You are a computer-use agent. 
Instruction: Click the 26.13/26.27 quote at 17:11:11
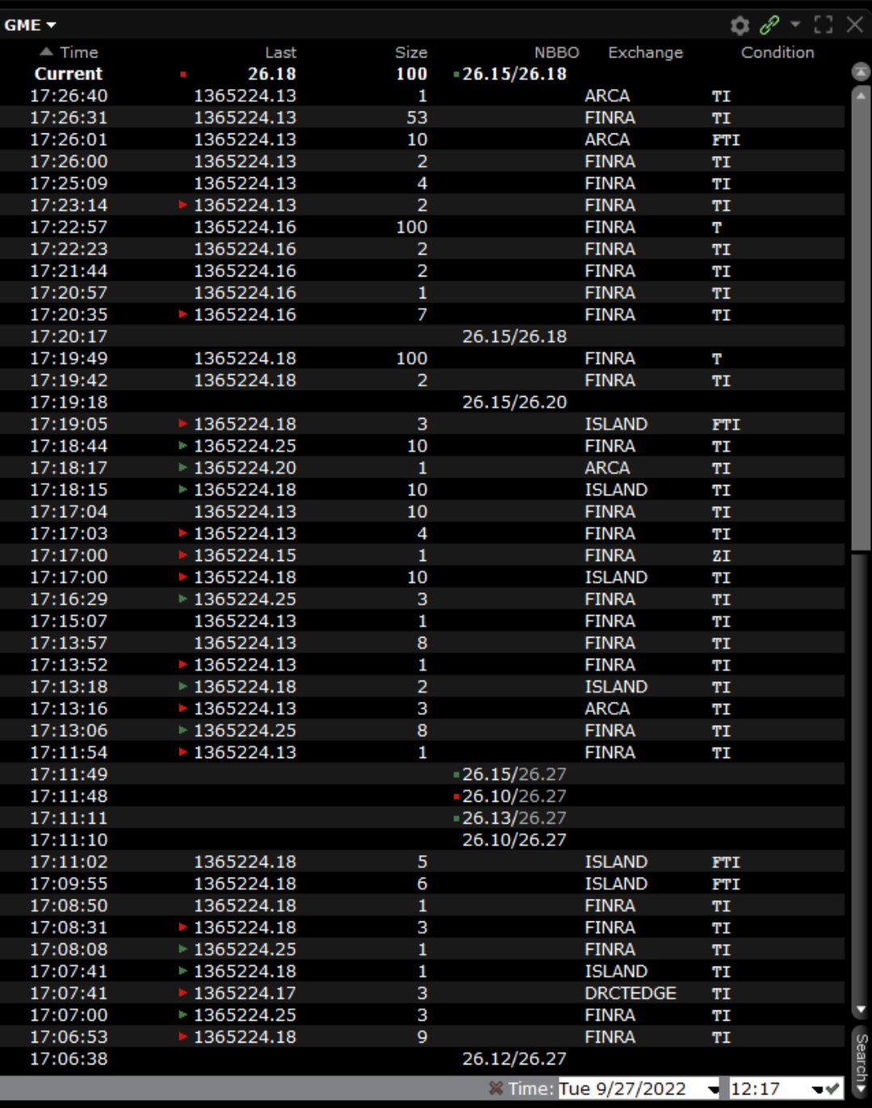tap(514, 817)
